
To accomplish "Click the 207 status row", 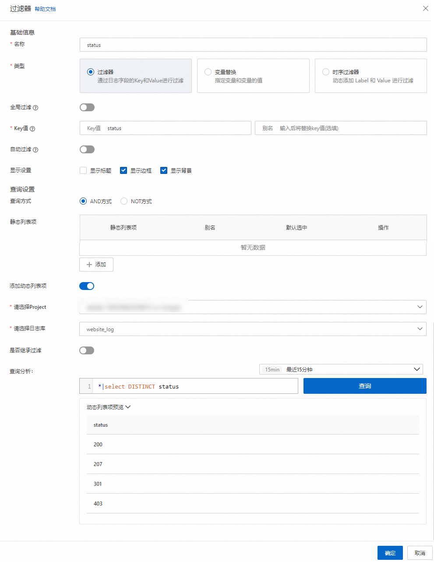I will click(x=253, y=464).
